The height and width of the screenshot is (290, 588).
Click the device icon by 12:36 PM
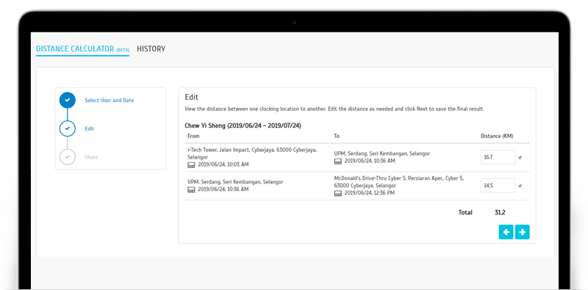[x=338, y=193]
